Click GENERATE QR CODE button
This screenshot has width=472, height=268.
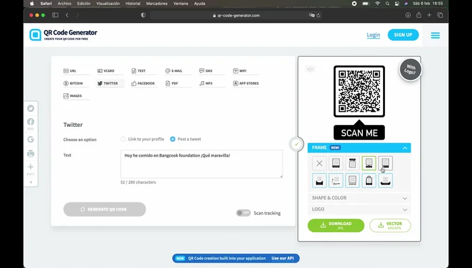[x=105, y=209]
